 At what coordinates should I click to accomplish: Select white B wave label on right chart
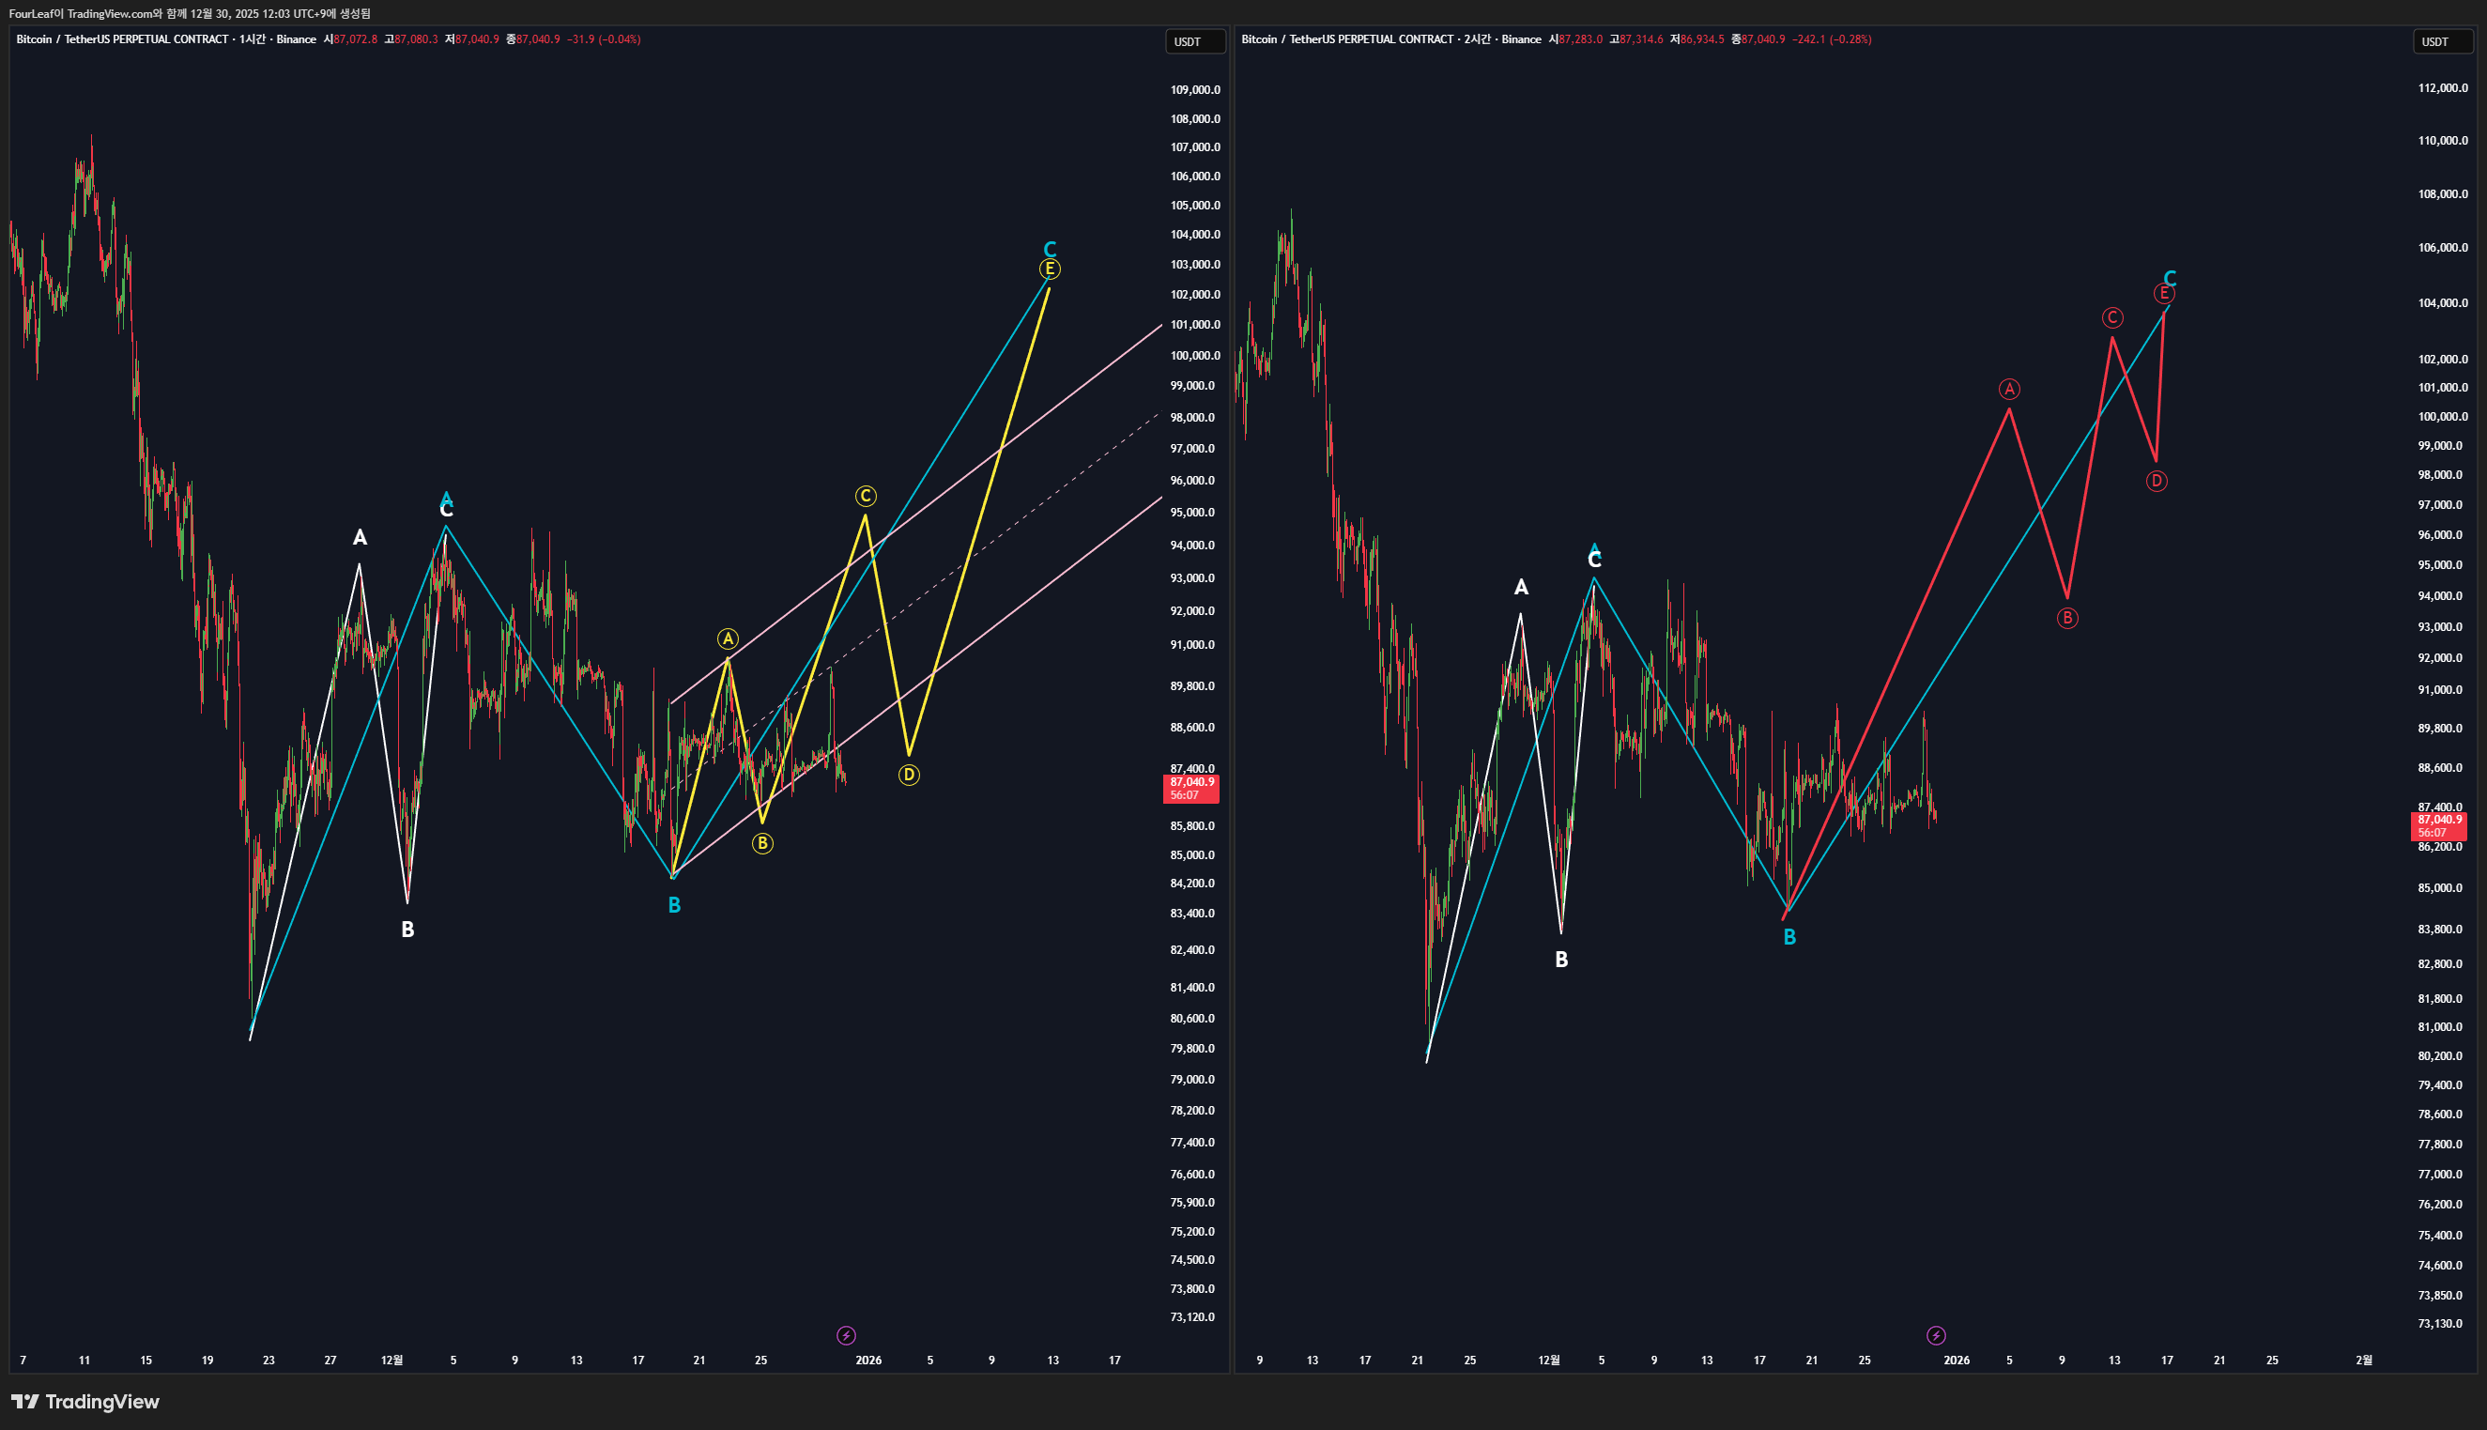(x=1561, y=960)
